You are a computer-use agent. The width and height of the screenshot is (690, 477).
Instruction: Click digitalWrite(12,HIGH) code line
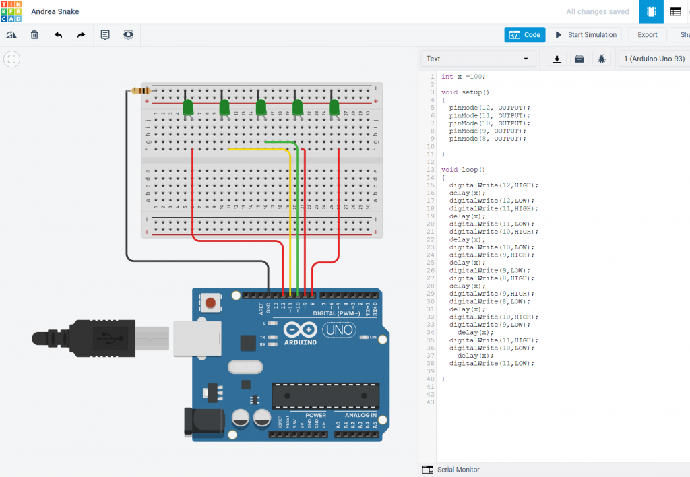pyautogui.click(x=493, y=185)
